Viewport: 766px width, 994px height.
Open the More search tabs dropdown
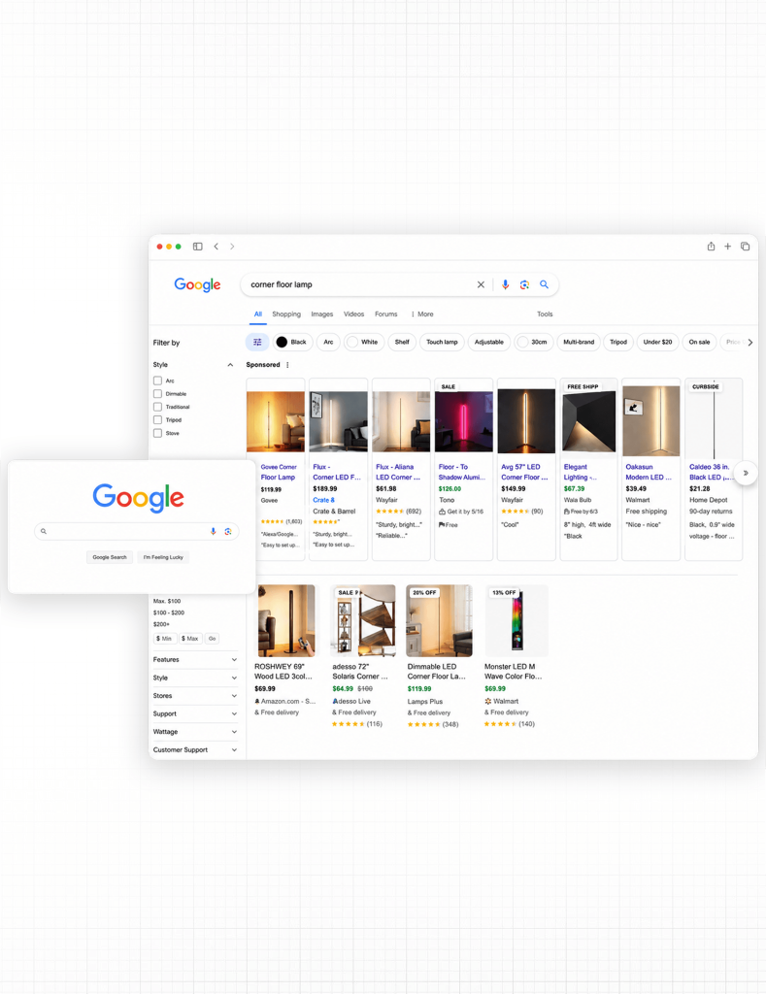click(x=422, y=315)
